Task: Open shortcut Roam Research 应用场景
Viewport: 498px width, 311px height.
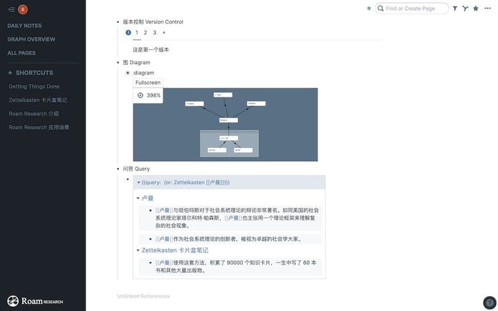Action: pyautogui.click(x=39, y=127)
